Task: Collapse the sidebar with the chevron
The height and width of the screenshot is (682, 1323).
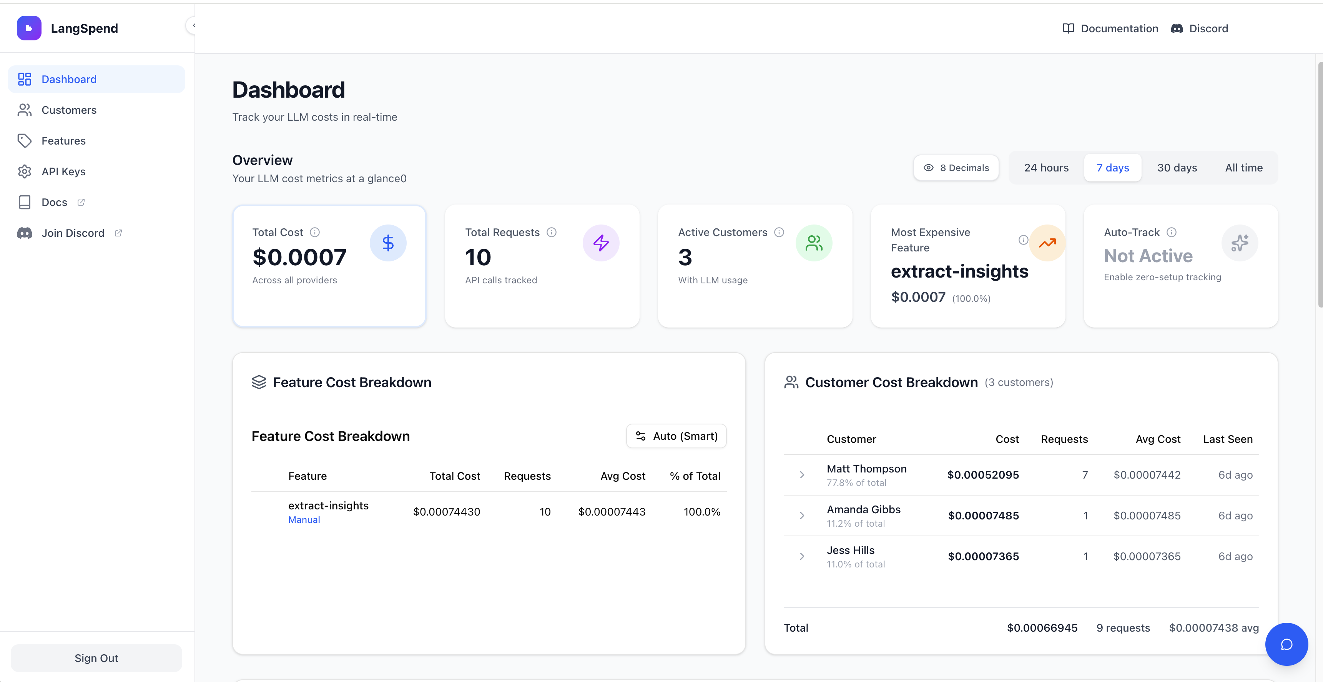Action: 194,25
